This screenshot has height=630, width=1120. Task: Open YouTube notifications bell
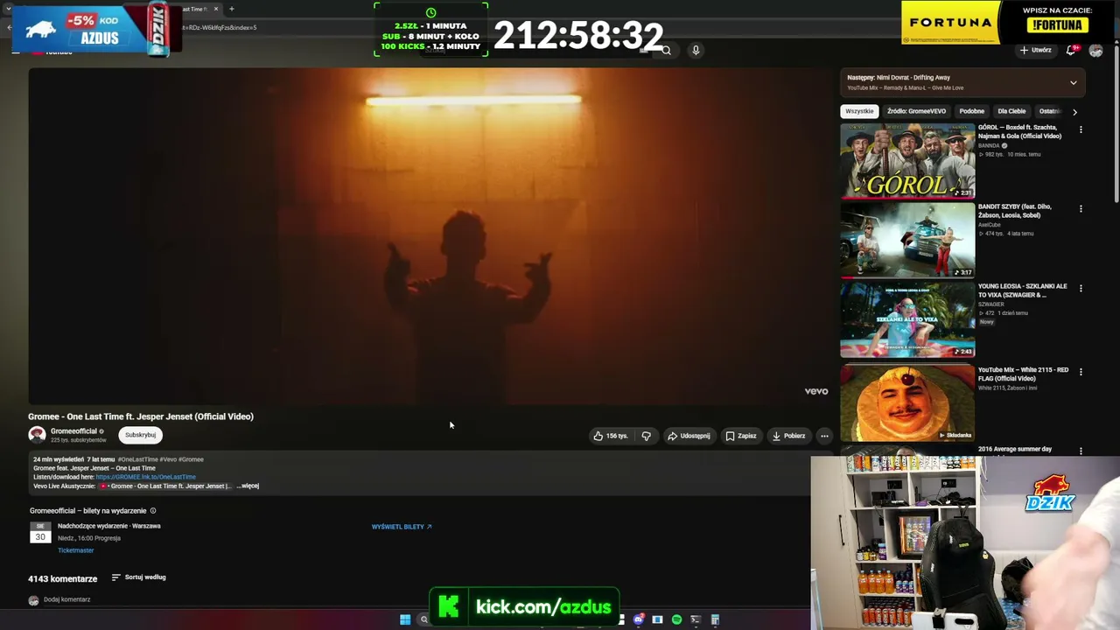(1071, 50)
